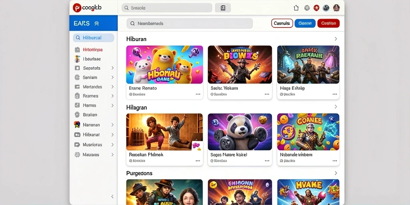The height and width of the screenshot is (205, 410).
Task: Click the outlined Cennuls button
Action: (x=282, y=23)
